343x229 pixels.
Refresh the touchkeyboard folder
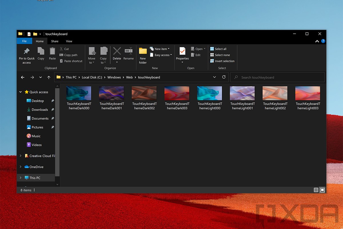224,77
